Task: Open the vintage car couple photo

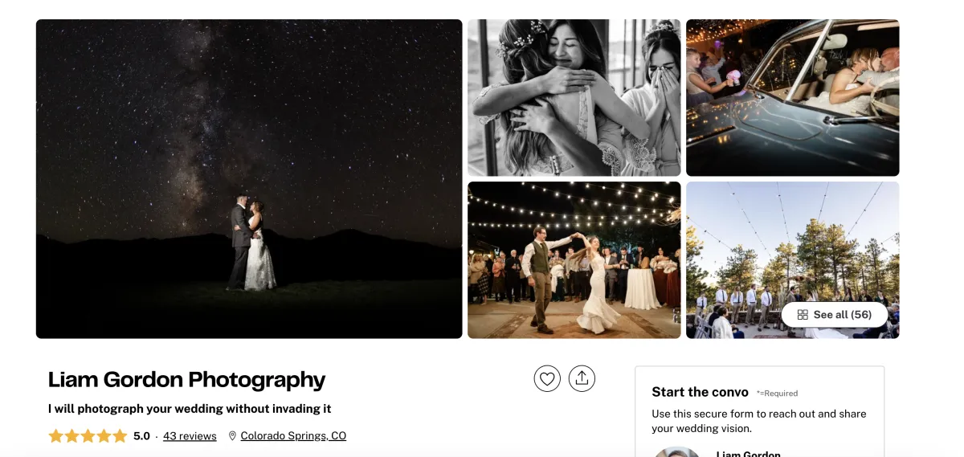Action: pos(793,98)
